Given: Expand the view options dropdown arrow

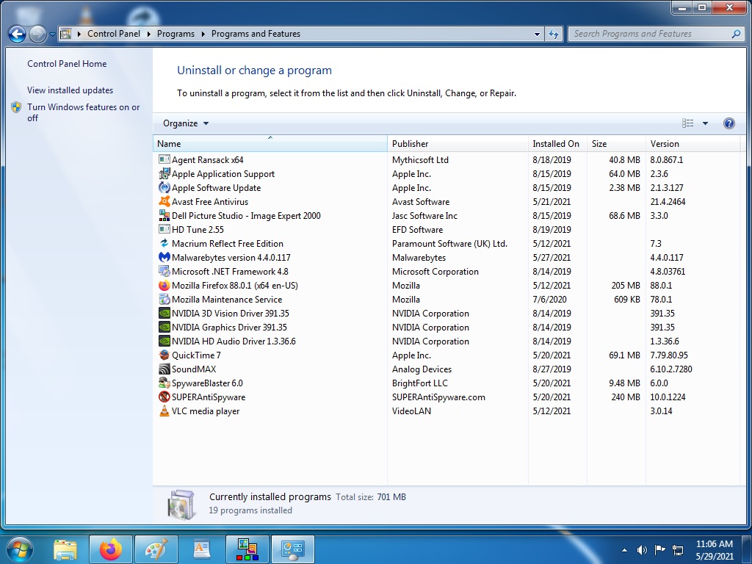Looking at the screenshot, I should coord(705,123).
